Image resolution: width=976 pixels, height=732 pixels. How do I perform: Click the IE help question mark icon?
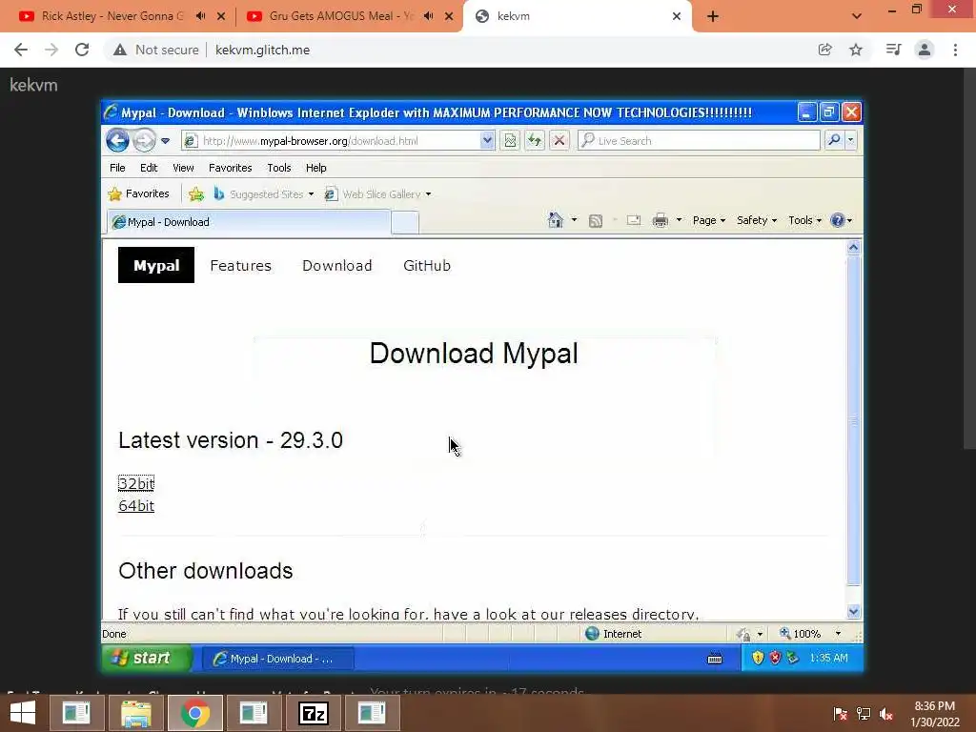[838, 220]
